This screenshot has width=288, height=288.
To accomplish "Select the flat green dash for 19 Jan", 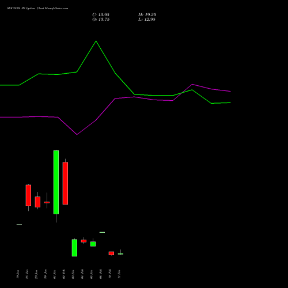I will coord(19,225).
